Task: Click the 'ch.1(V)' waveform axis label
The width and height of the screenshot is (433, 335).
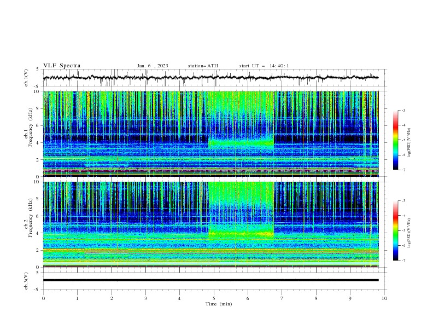Action: pos(26,78)
